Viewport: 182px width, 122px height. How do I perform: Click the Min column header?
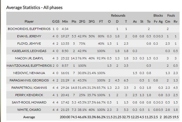pos(65,22)
